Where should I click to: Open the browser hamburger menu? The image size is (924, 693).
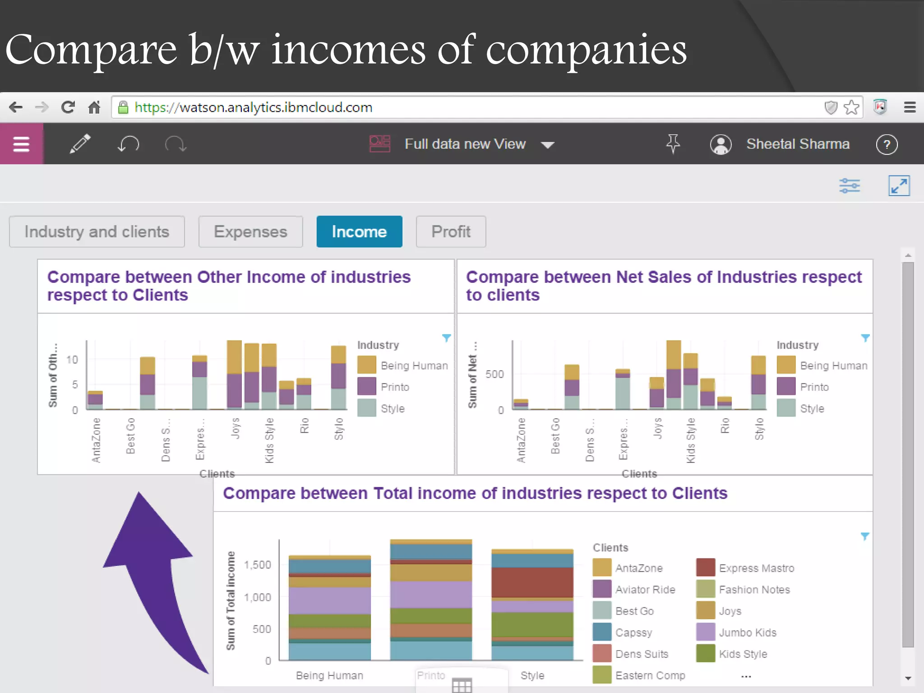[910, 107]
